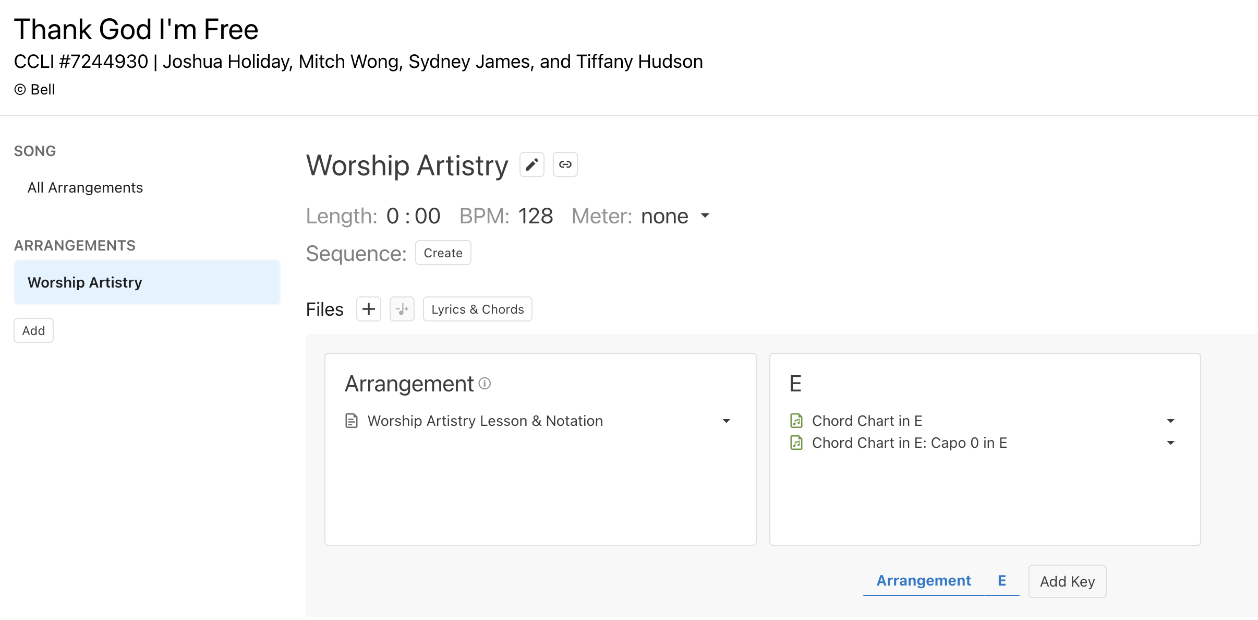This screenshot has height=620, width=1258.
Task: Click the Add arrangement button
Action: (x=33, y=330)
